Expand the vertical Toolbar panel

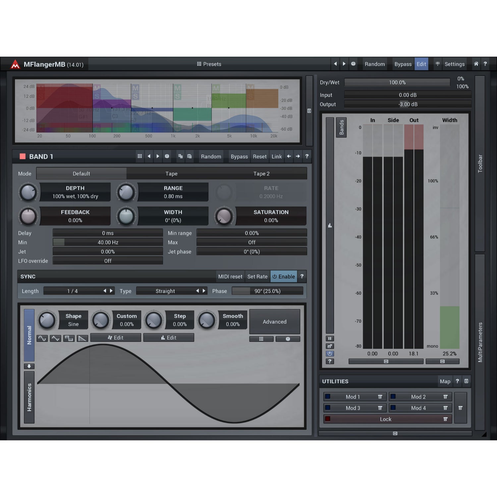coord(480,164)
